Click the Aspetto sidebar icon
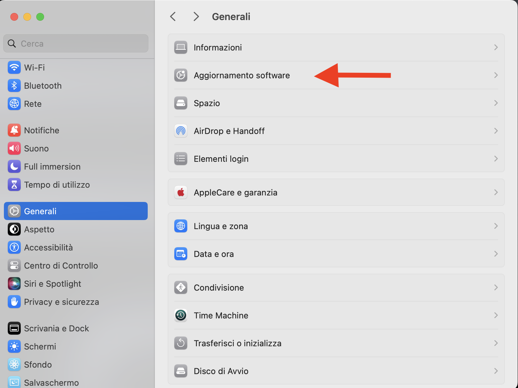 [14, 229]
